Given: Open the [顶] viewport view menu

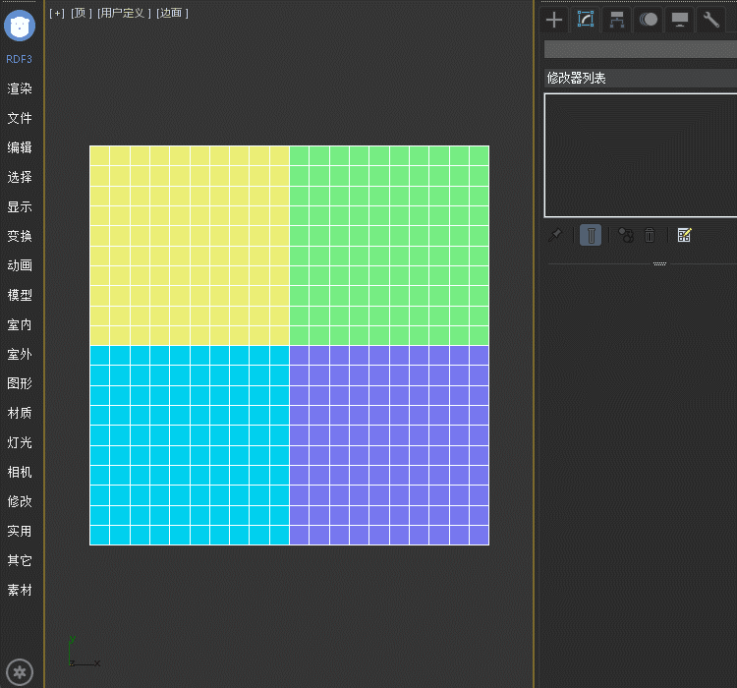Looking at the screenshot, I should pyautogui.click(x=82, y=13).
